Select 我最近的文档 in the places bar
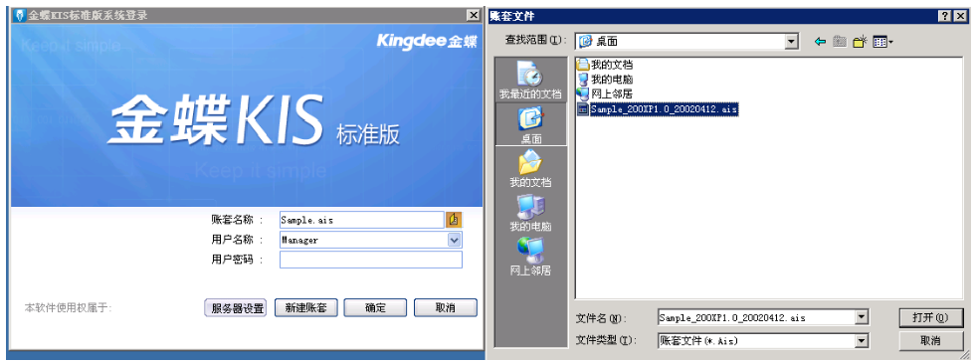 pos(531,80)
